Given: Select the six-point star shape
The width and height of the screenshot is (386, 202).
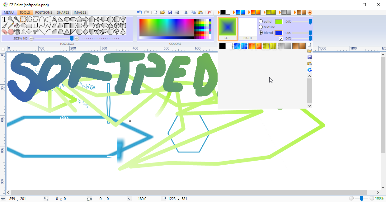Looking at the screenshot, I should pos(98,32).
